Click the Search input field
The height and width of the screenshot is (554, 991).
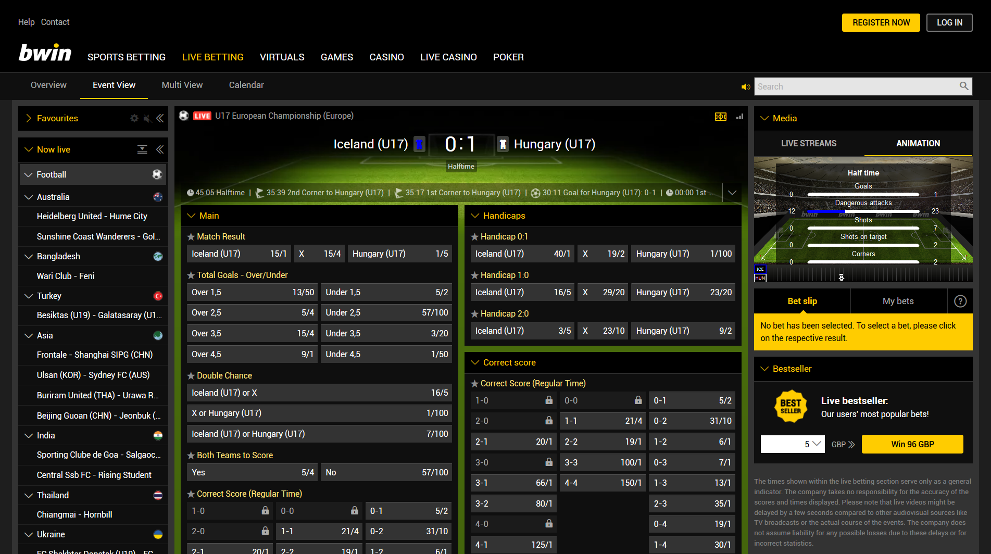coord(856,86)
